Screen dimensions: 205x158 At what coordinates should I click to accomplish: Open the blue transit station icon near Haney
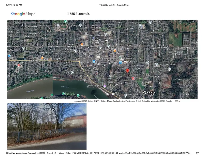click(x=120, y=63)
